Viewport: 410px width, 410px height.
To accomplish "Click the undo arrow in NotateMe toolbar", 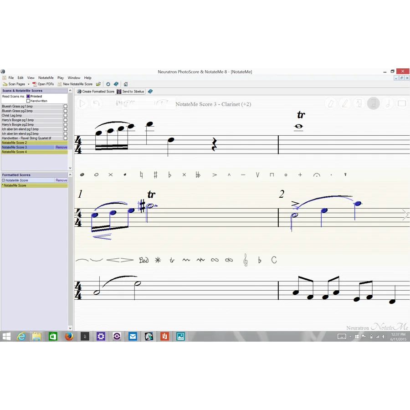I will point(96,103).
